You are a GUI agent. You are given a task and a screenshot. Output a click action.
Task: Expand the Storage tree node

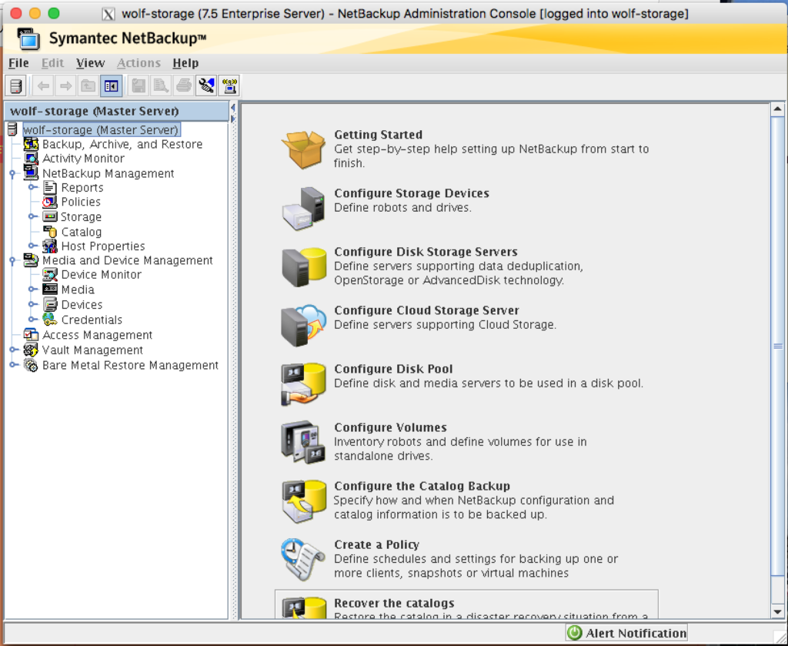[32, 217]
